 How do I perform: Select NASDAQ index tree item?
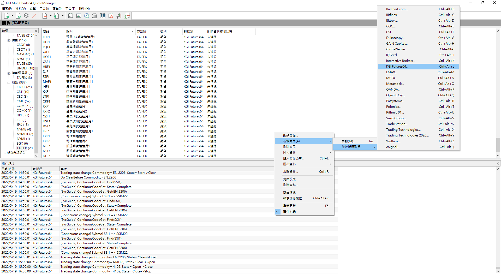click(25, 54)
